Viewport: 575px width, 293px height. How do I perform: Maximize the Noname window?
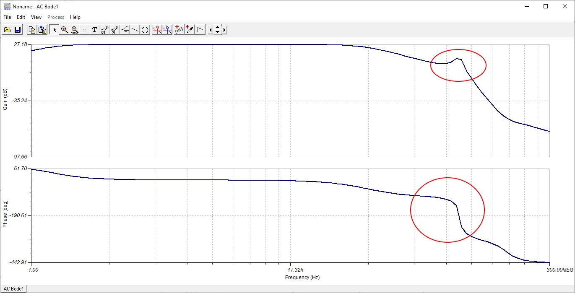[x=546, y=6]
